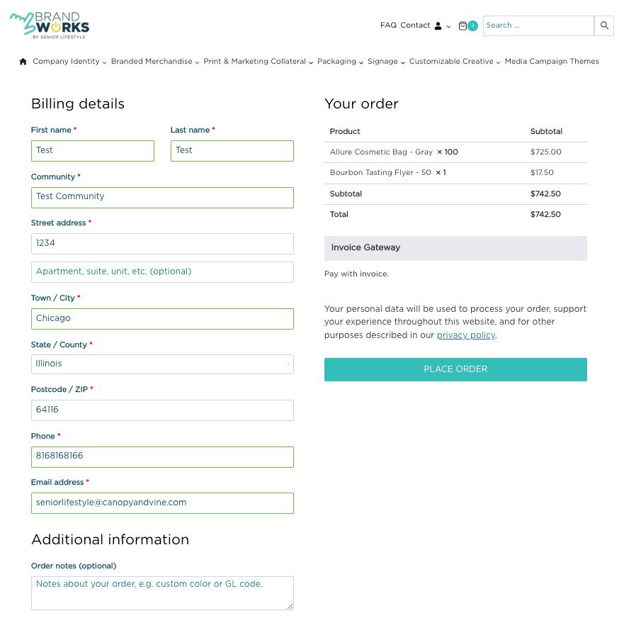Open the privacy policy link
Viewport: 636px width, 618px height.
pos(466,335)
